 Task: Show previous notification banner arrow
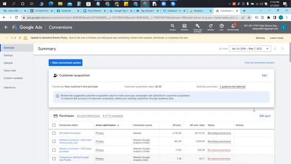tap(7, 38)
